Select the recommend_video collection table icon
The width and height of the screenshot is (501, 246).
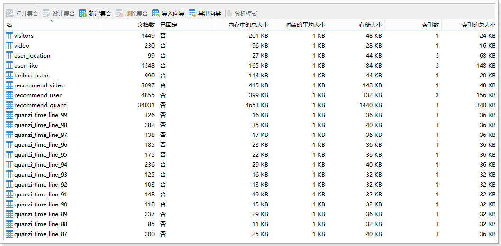pos(9,85)
